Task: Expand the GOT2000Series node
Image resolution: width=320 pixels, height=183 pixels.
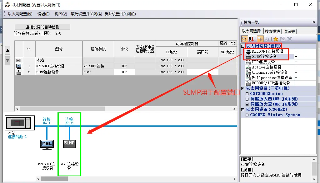Action: pyautogui.click(x=247, y=94)
